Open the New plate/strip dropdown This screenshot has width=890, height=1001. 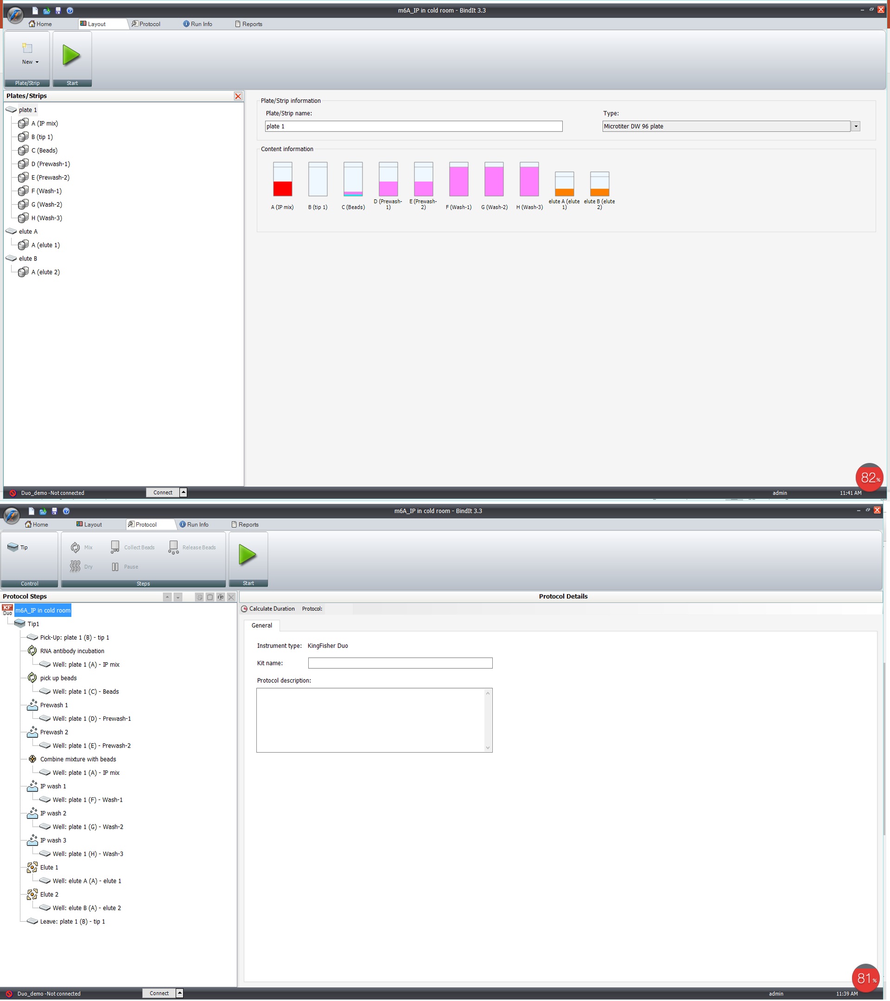30,62
